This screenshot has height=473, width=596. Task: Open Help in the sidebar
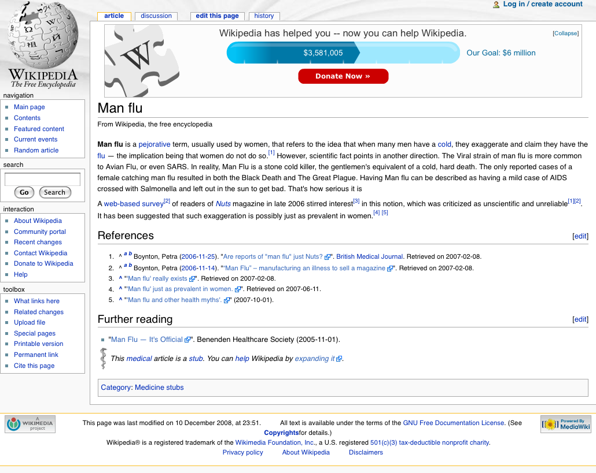pos(20,275)
